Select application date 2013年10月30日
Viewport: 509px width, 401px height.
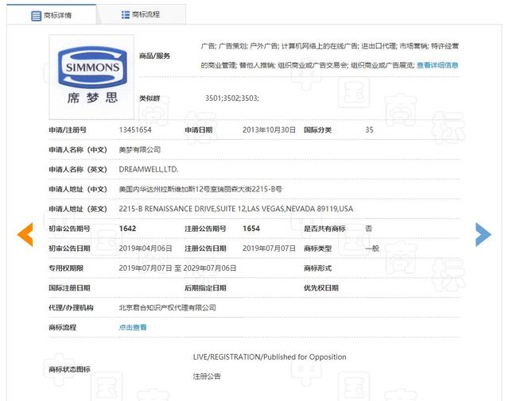click(x=269, y=130)
